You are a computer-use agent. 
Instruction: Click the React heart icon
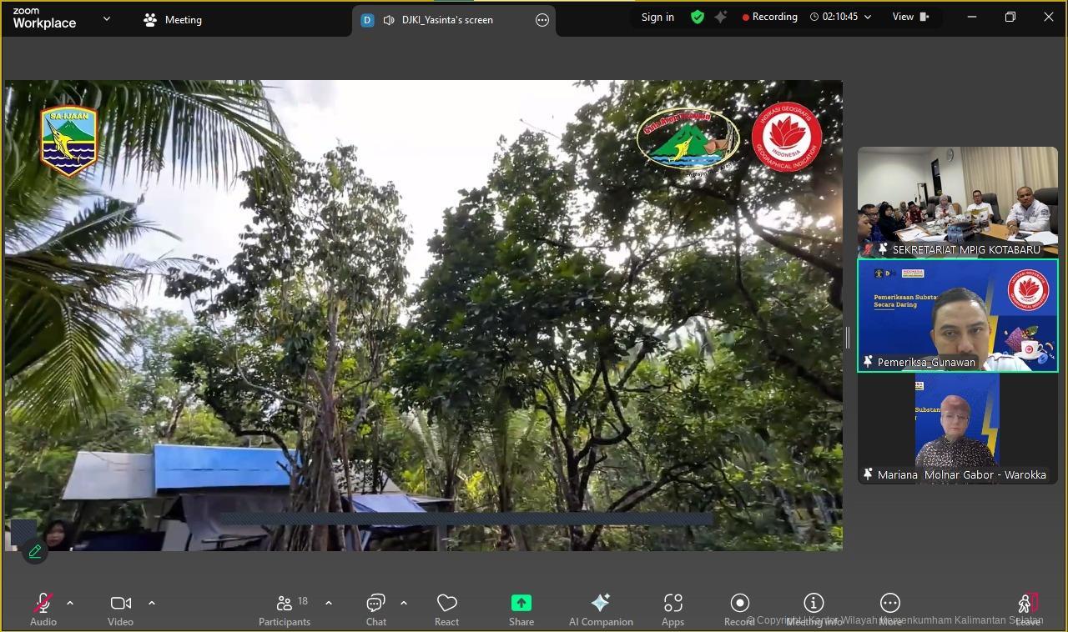click(446, 609)
